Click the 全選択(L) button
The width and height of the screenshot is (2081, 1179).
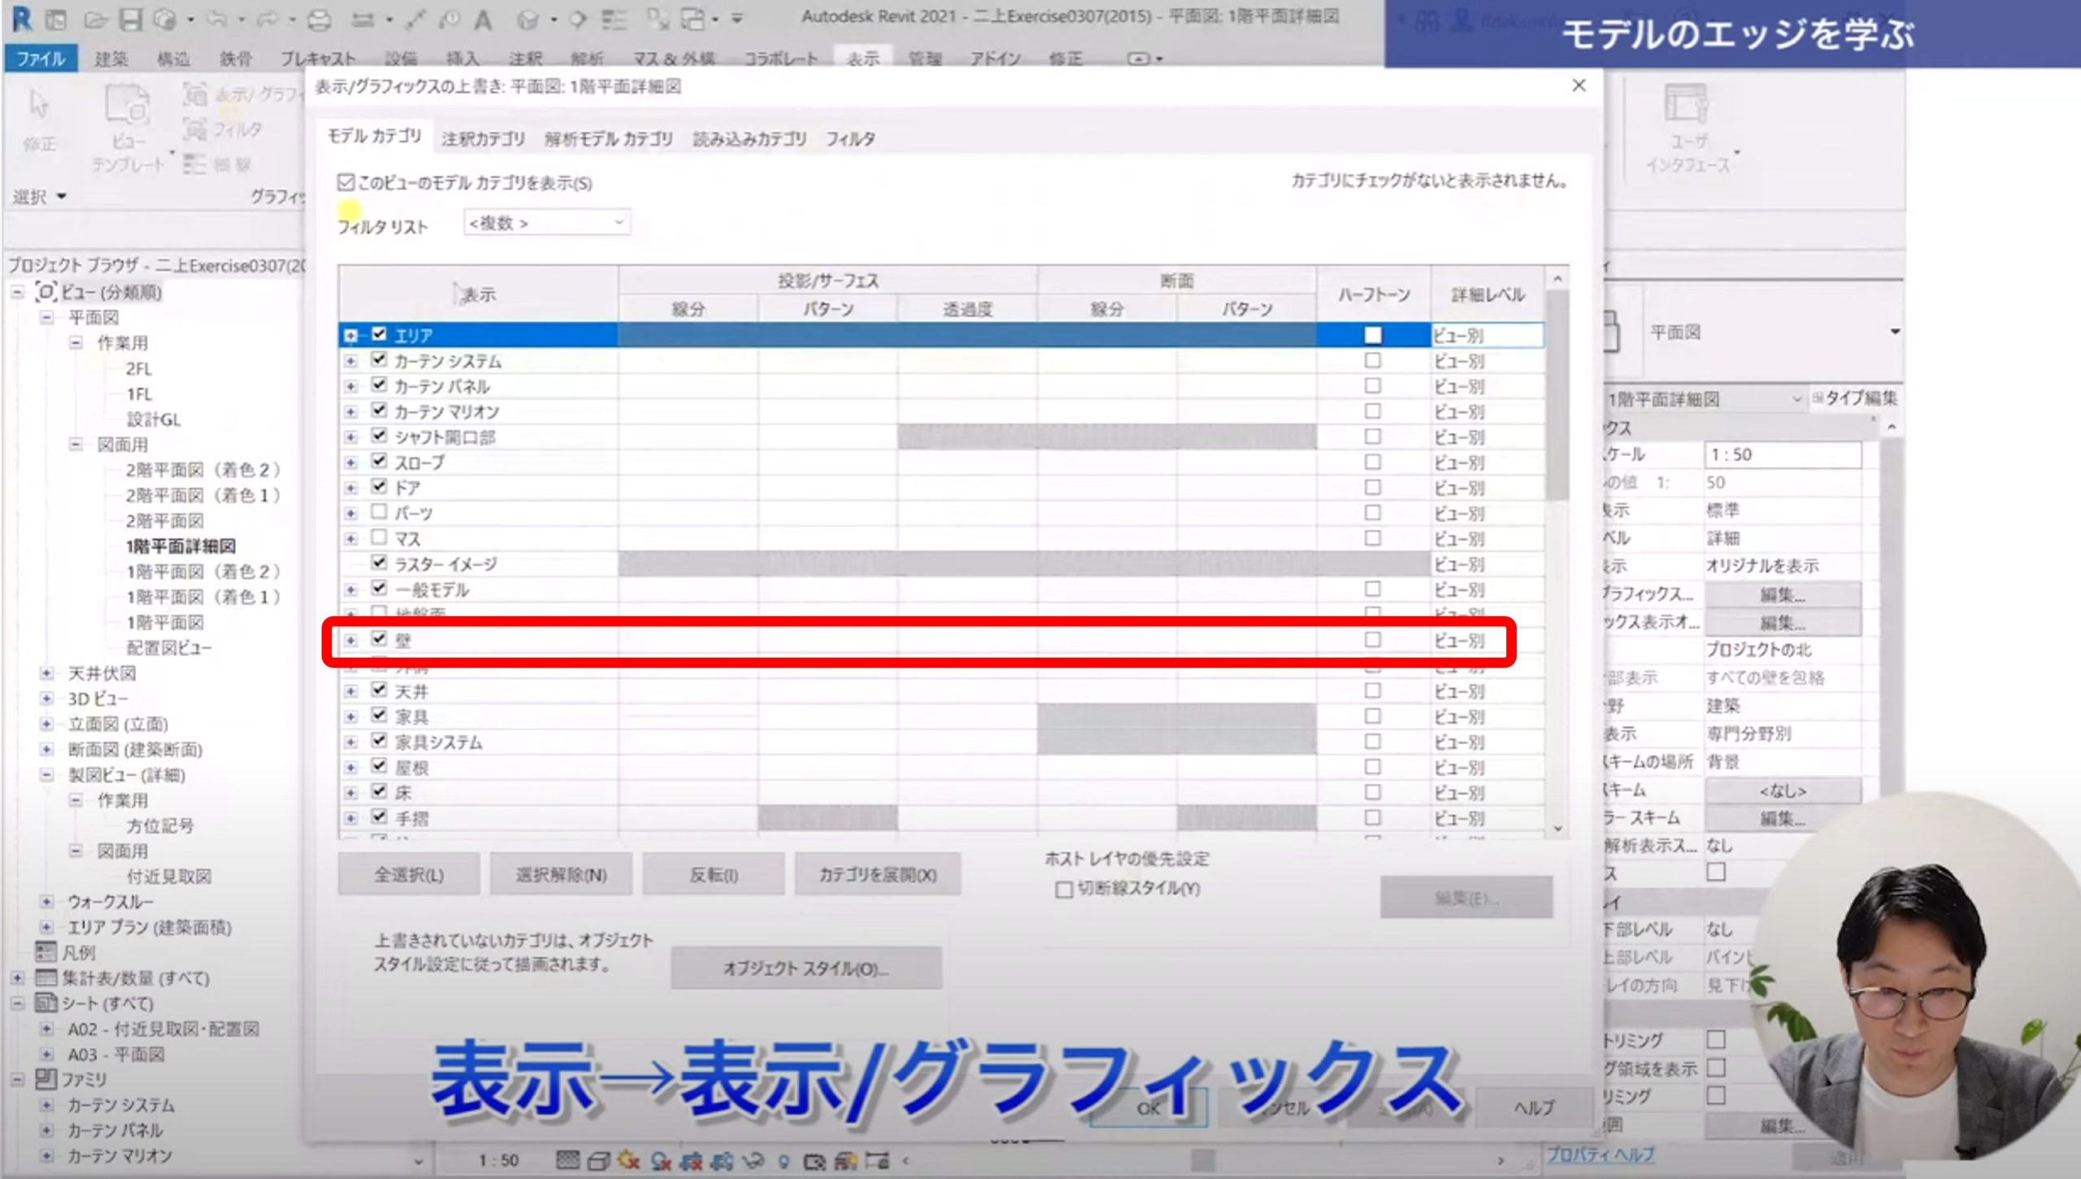click(x=408, y=875)
